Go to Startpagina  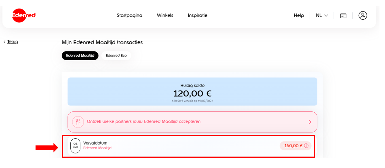[129, 16]
